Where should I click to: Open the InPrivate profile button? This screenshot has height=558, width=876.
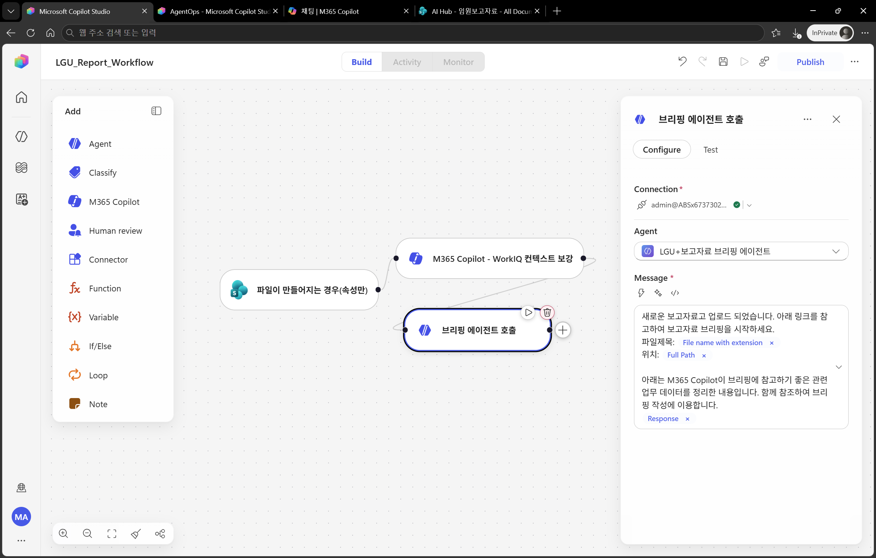coord(830,33)
